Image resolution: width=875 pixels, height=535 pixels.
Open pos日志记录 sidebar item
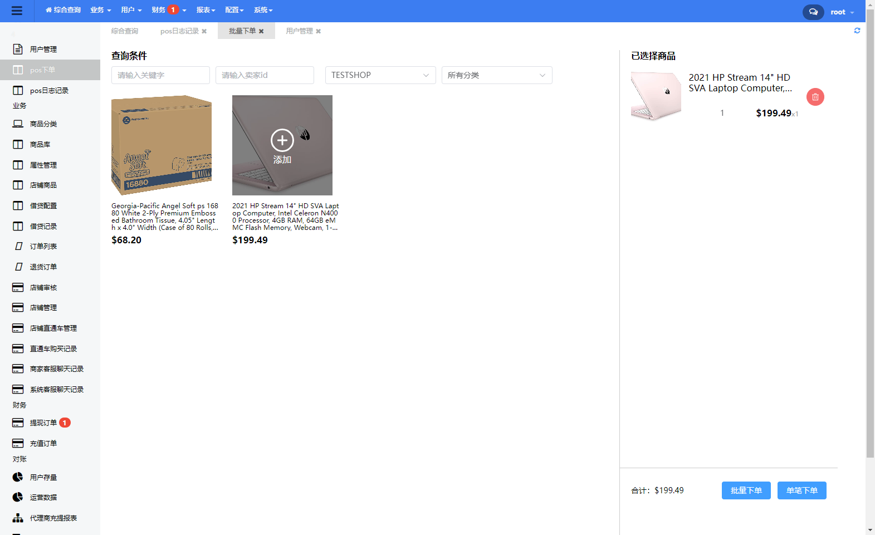pos(50,90)
